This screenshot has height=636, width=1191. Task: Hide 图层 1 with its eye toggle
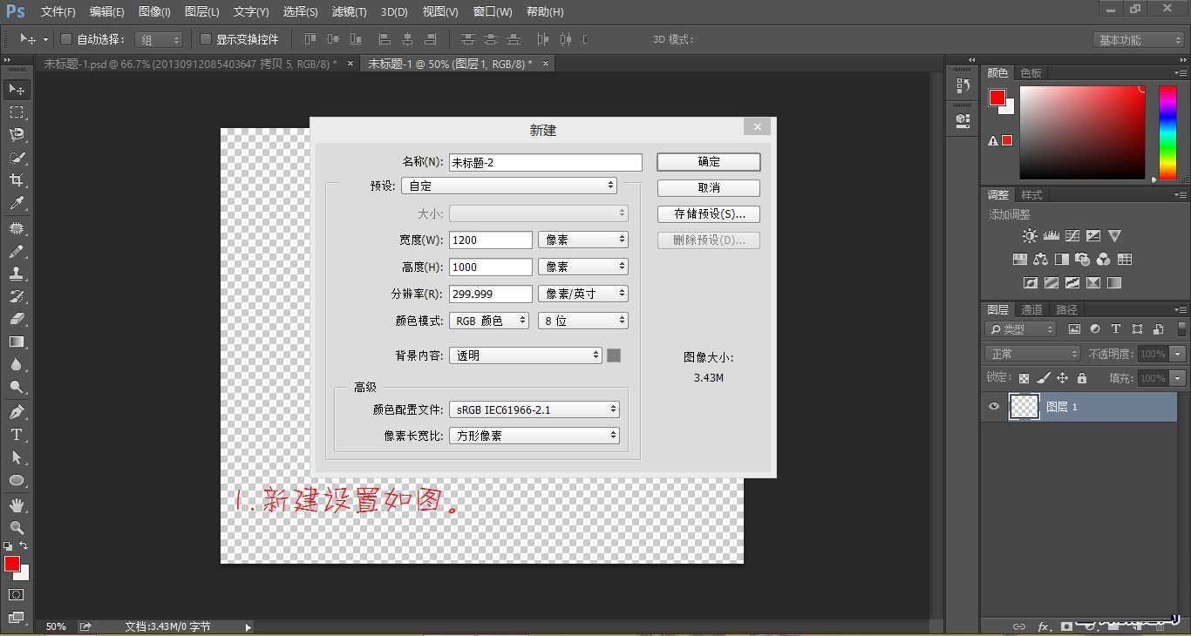993,406
